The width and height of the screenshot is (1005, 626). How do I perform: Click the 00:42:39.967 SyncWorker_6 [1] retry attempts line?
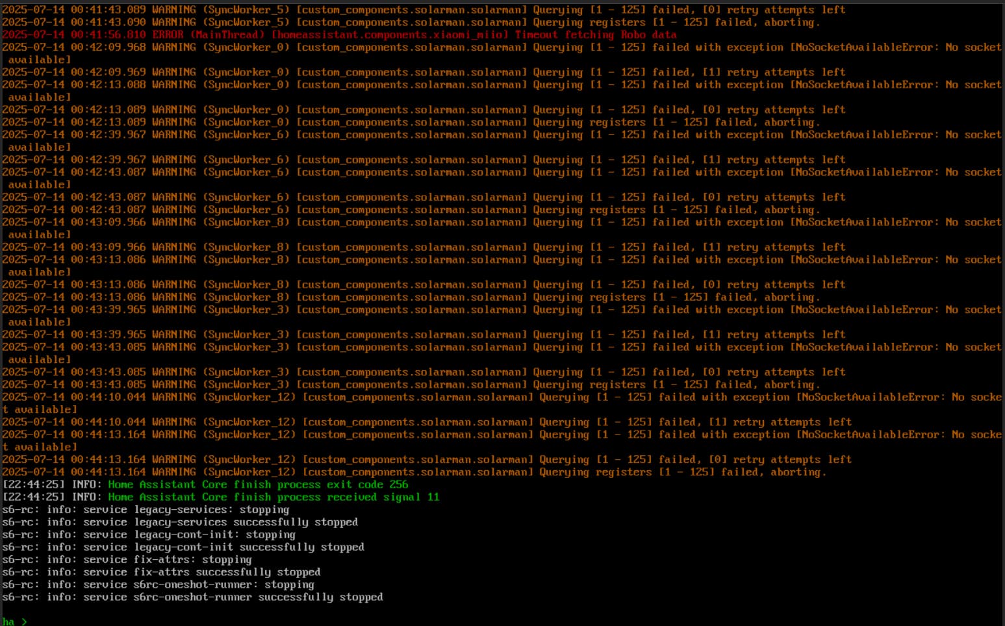(x=424, y=160)
